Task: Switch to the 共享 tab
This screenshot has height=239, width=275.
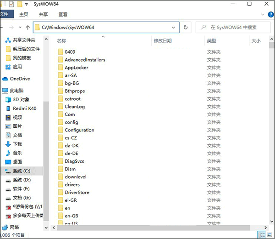Action: click(x=43, y=14)
